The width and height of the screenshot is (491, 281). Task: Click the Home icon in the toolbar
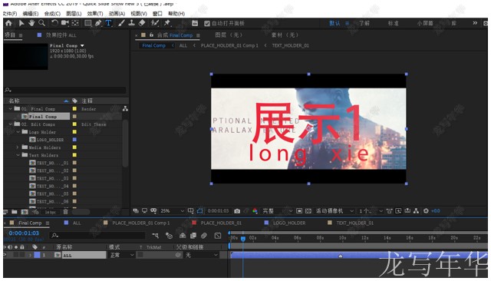[8, 23]
